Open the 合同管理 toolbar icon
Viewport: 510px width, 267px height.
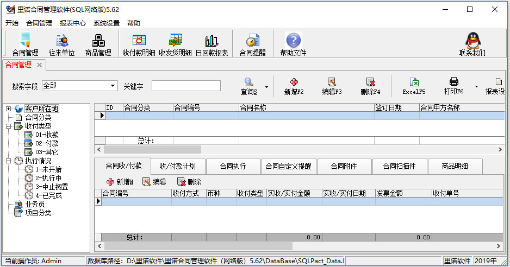[26, 44]
